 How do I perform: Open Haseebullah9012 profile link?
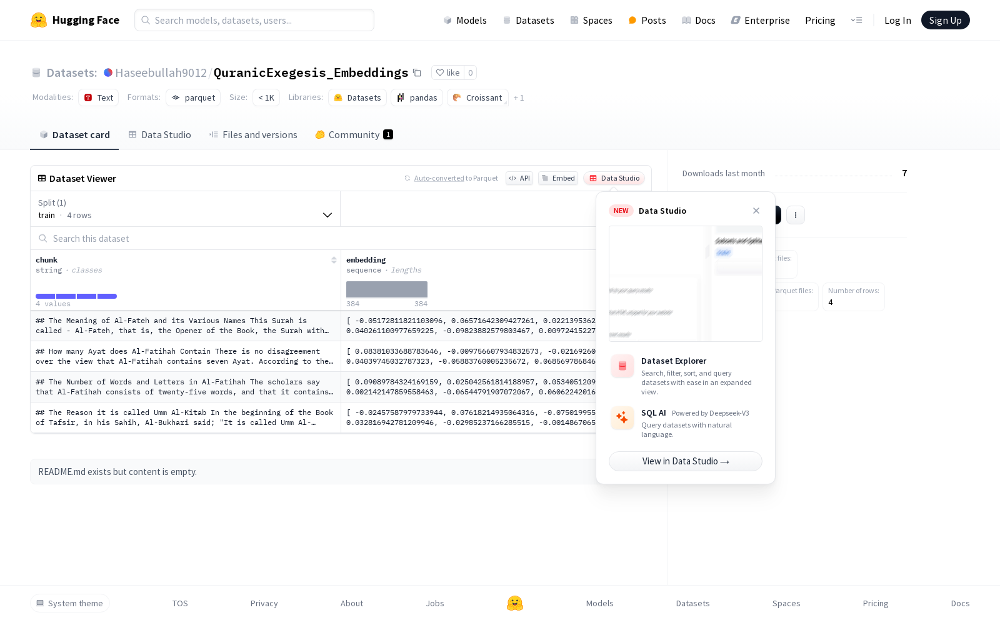click(161, 72)
